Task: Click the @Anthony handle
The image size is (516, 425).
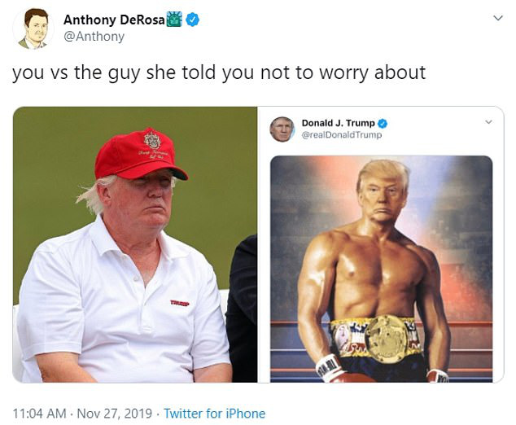Action: click(94, 37)
